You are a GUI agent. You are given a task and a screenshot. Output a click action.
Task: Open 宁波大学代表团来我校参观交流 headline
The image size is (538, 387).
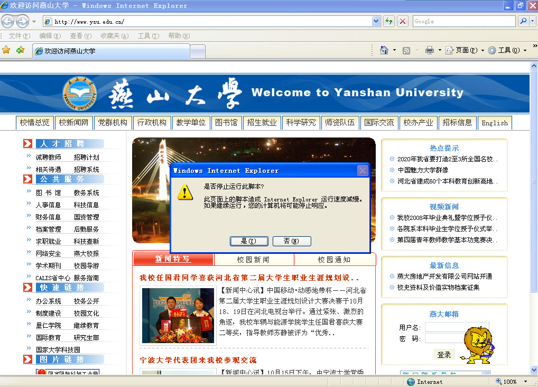pyautogui.click(x=198, y=360)
